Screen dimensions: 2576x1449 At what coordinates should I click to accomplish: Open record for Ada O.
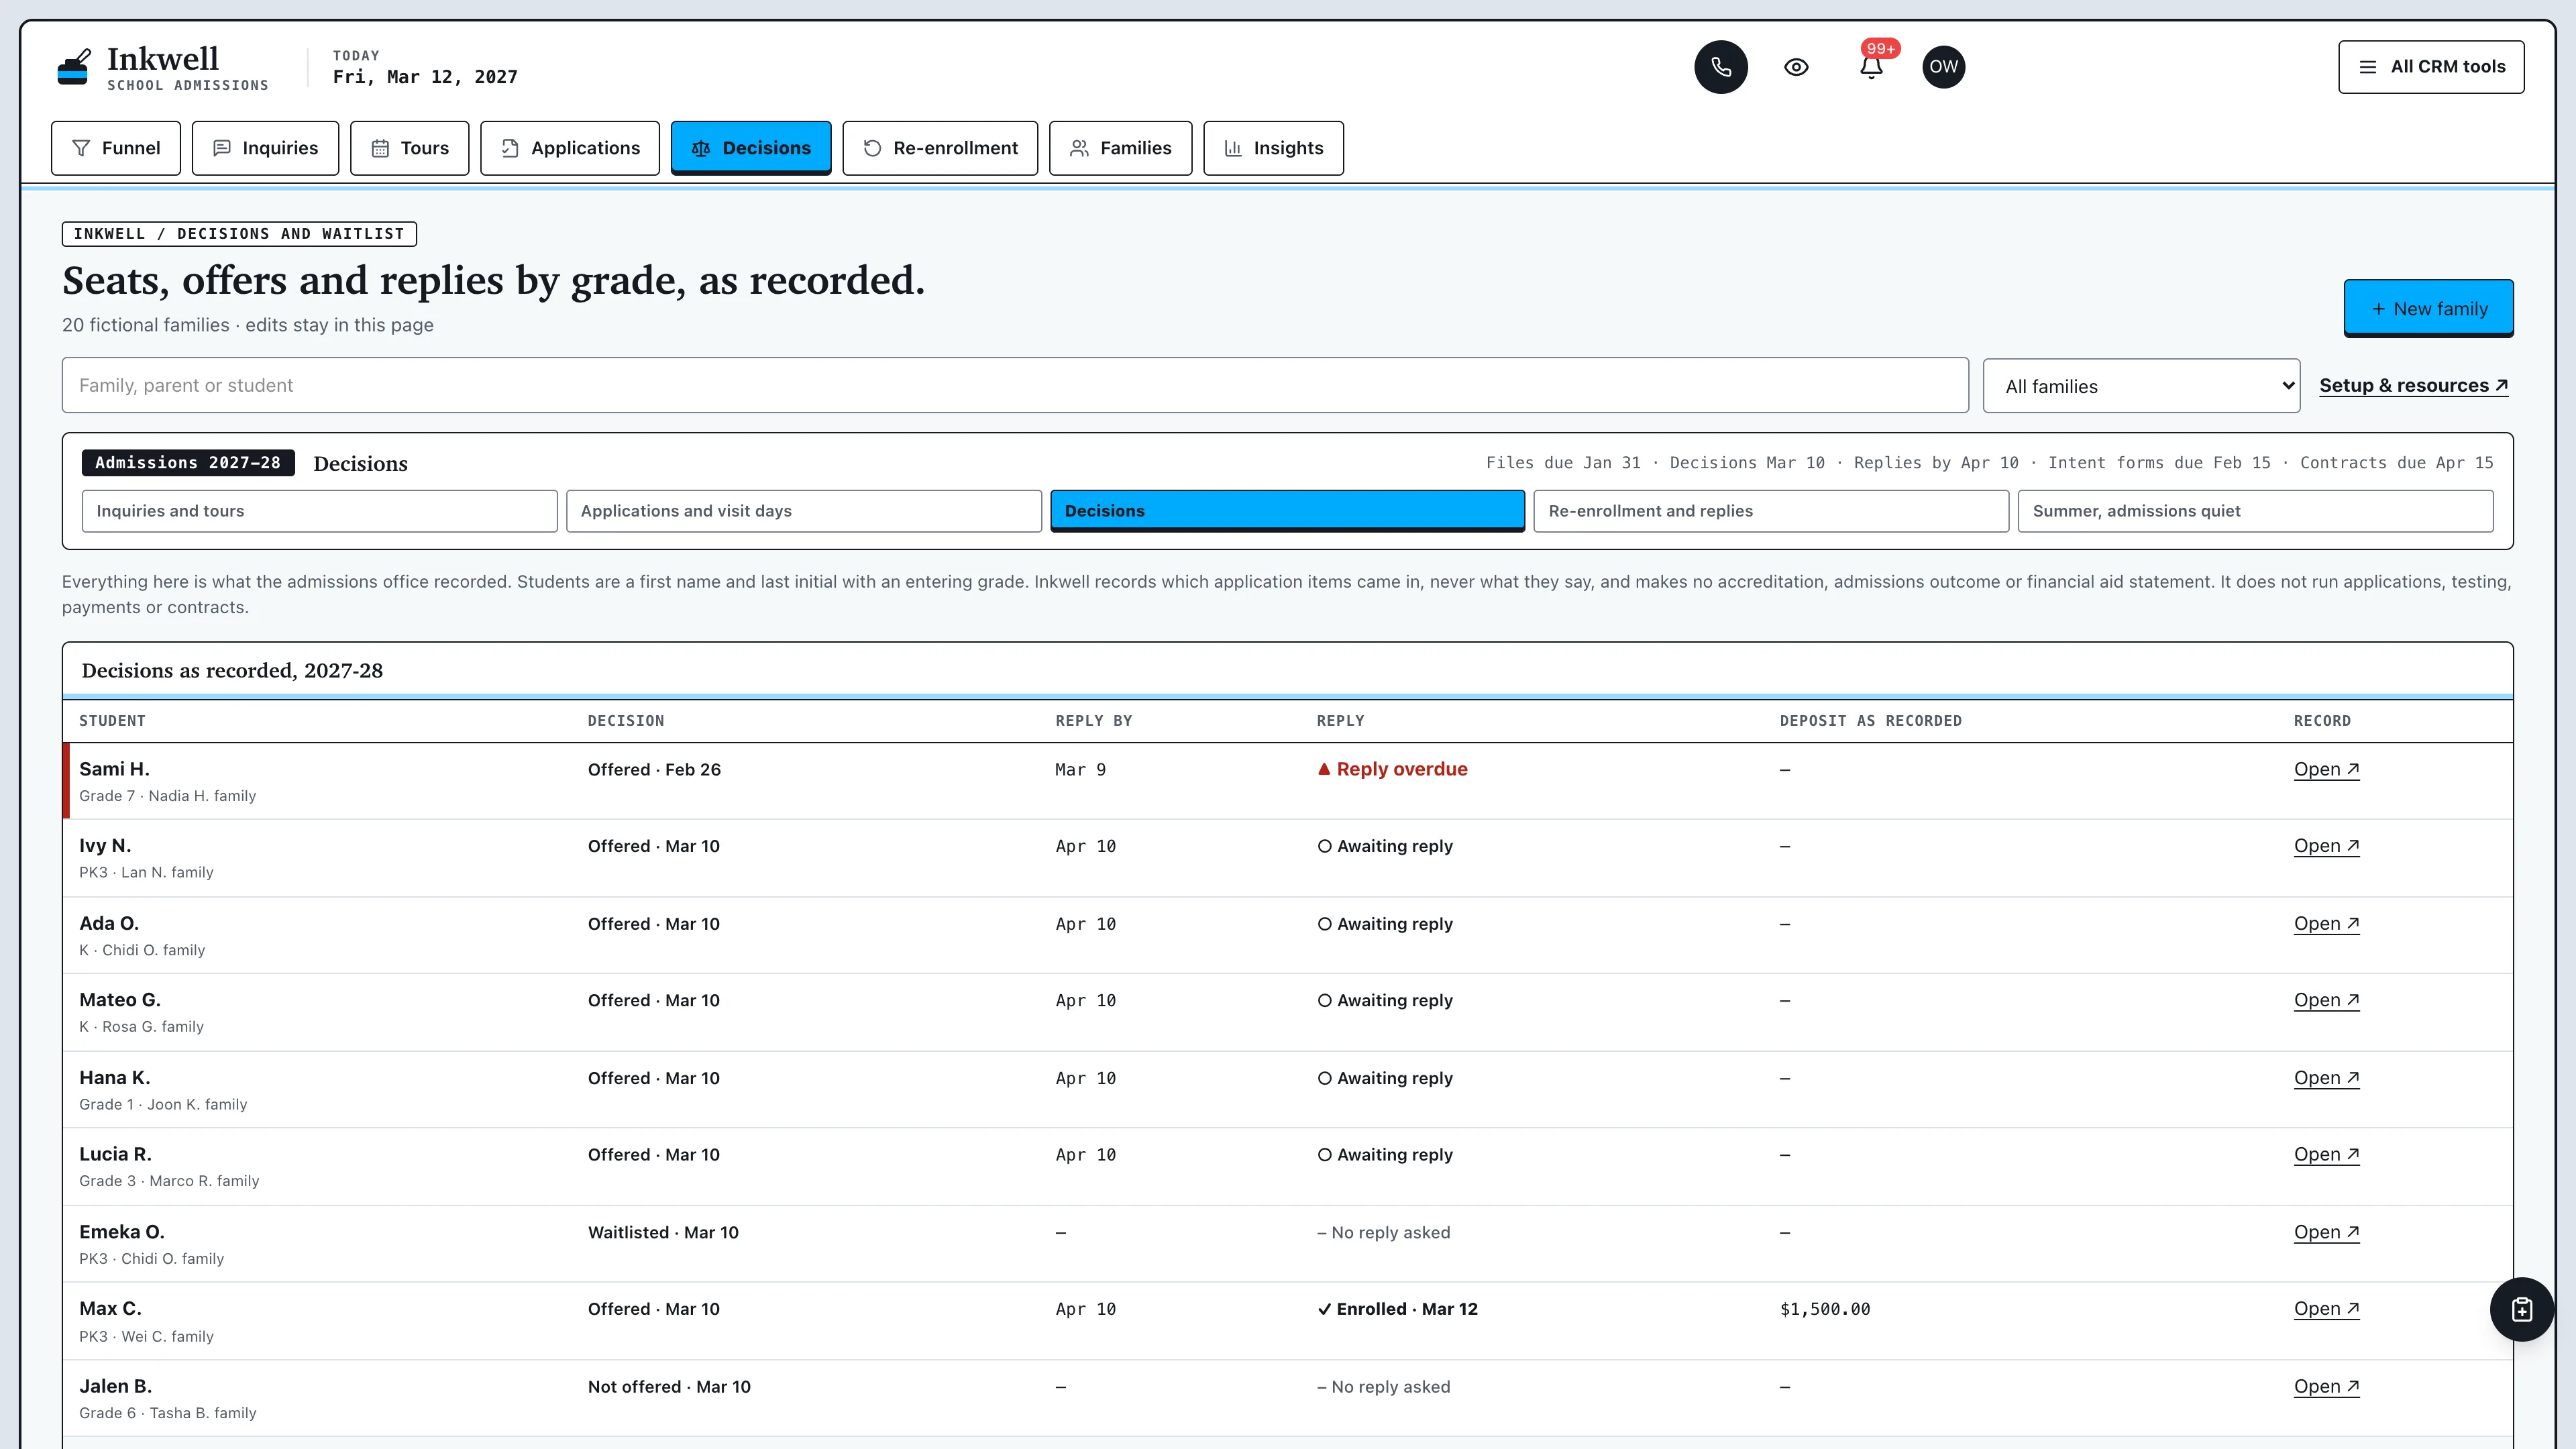(2326, 924)
